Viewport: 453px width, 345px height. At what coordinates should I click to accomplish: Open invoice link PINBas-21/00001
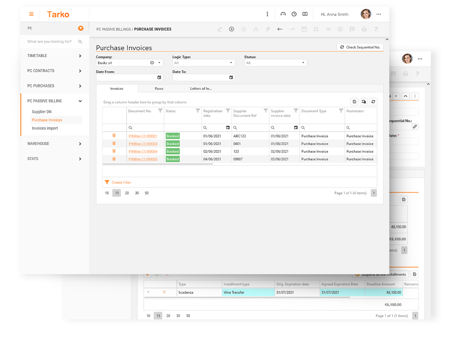click(x=143, y=136)
